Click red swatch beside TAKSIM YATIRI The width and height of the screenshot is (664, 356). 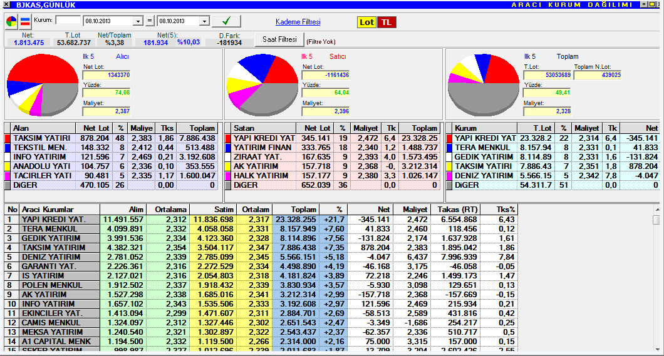click(x=8, y=138)
